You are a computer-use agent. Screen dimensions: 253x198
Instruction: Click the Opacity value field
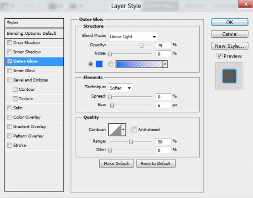(x=163, y=45)
